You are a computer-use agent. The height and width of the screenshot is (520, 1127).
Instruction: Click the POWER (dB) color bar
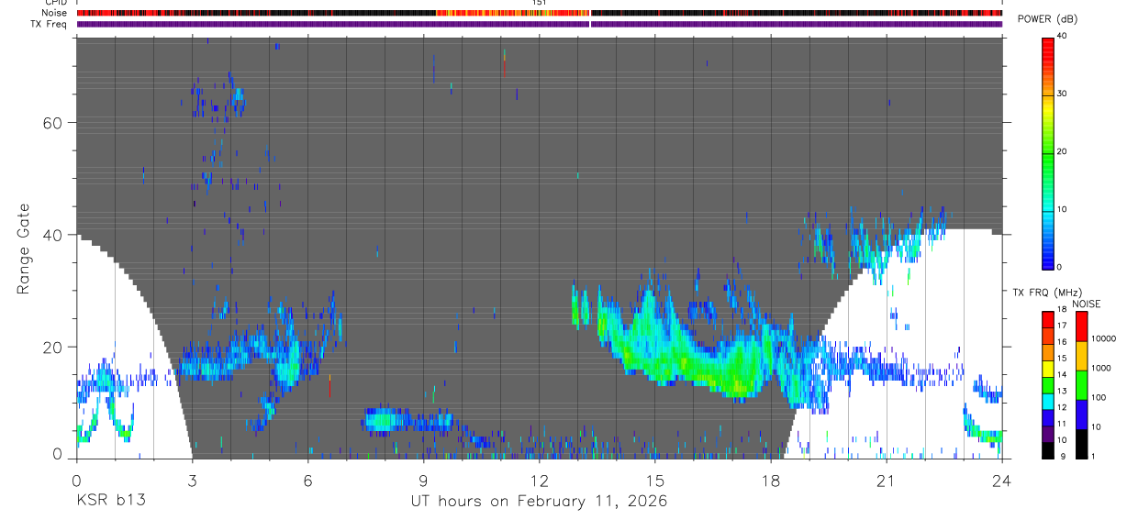click(x=1048, y=152)
